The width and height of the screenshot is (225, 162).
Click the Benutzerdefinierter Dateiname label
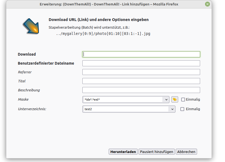(46, 63)
